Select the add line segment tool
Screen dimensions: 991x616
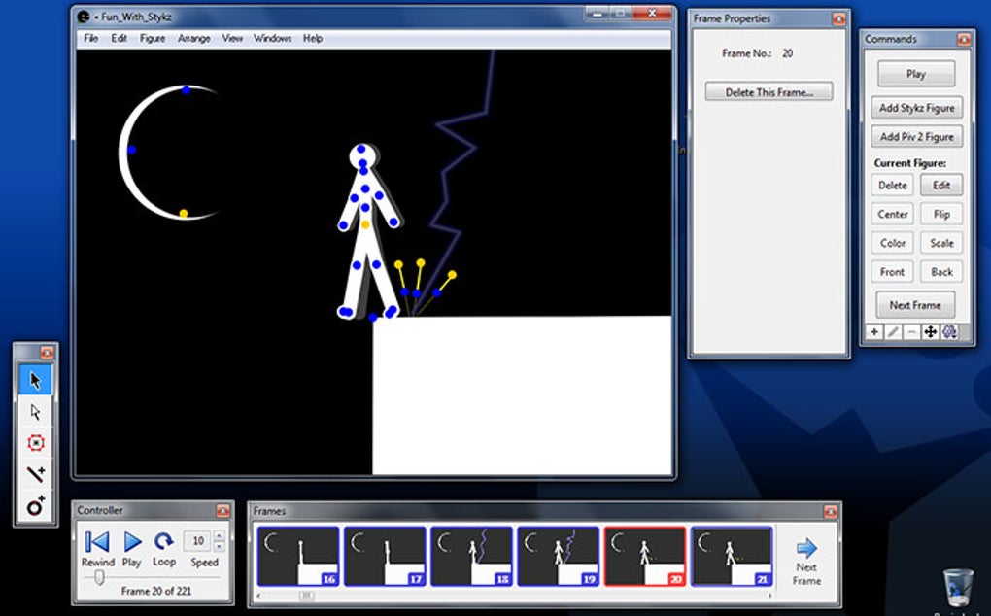coord(35,474)
